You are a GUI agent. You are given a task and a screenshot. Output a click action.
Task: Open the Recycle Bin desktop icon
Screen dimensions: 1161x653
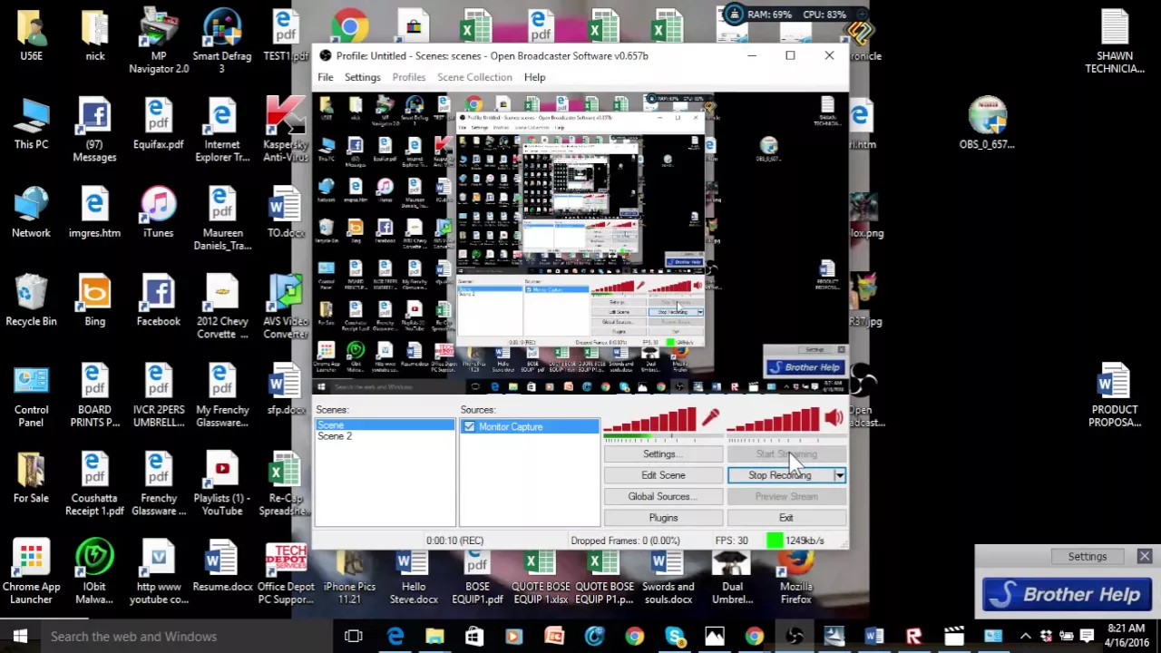point(31,300)
